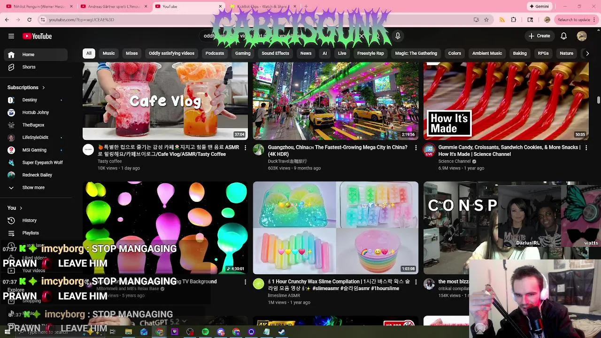Start voice search with the microphone icon

398,36
